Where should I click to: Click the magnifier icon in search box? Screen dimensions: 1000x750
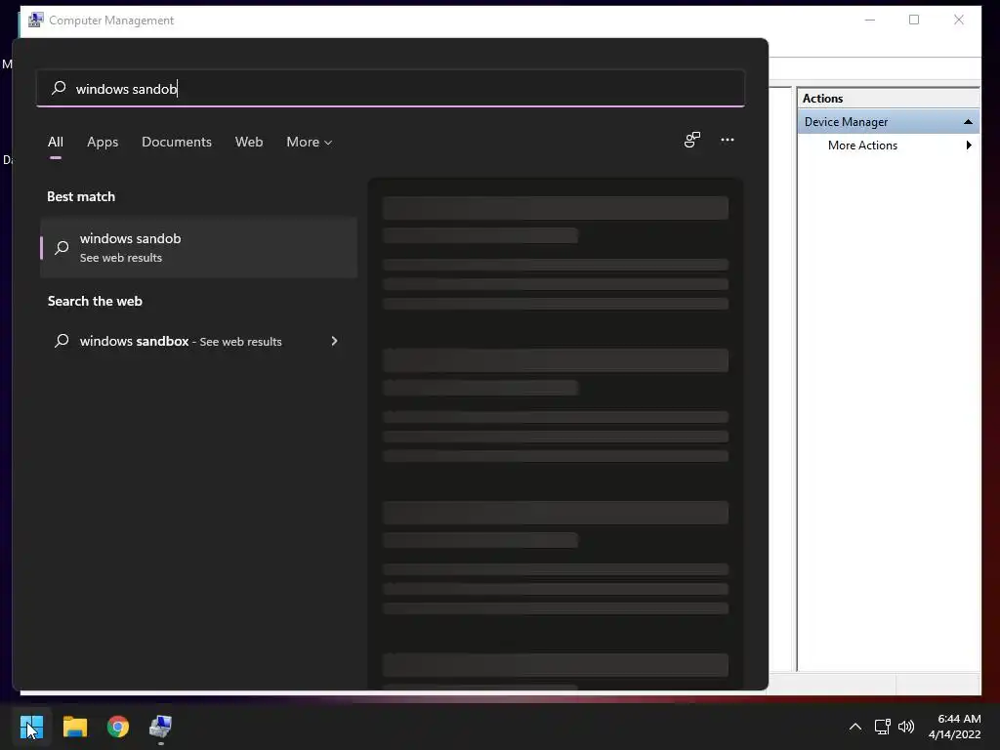(59, 87)
